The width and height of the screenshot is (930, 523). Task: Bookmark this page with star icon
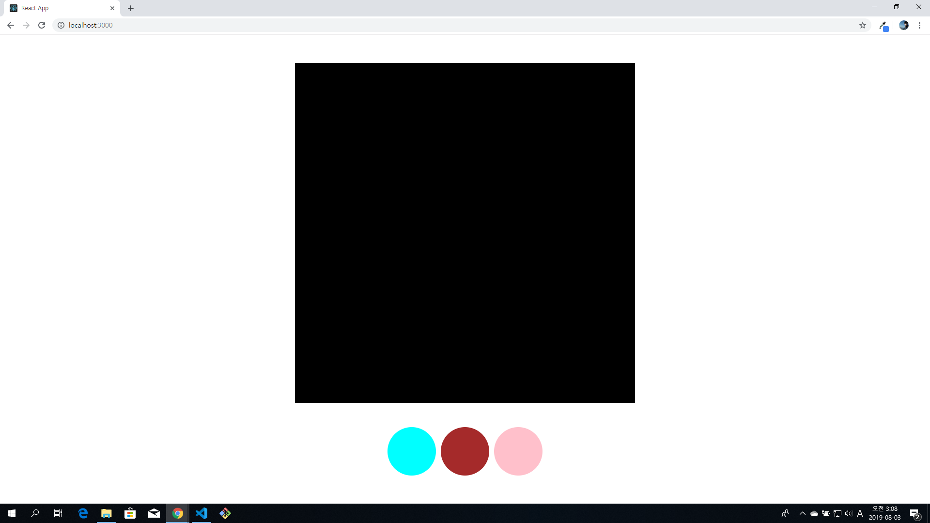coord(862,25)
